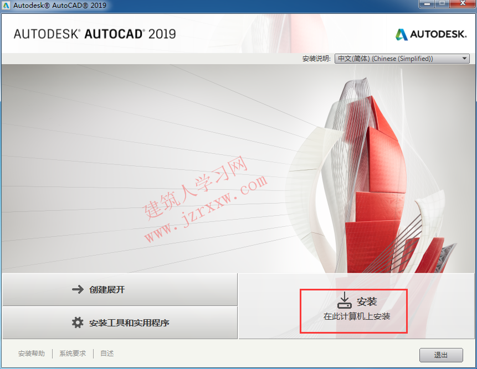Open the installation language dropdown (中文(简体))
Viewport: 477px width, 369px height.
coord(402,58)
